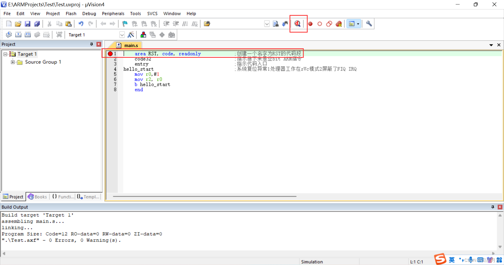Insert/Remove breakpoint red dot icon
The height and width of the screenshot is (265, 504).
point(310,24)
